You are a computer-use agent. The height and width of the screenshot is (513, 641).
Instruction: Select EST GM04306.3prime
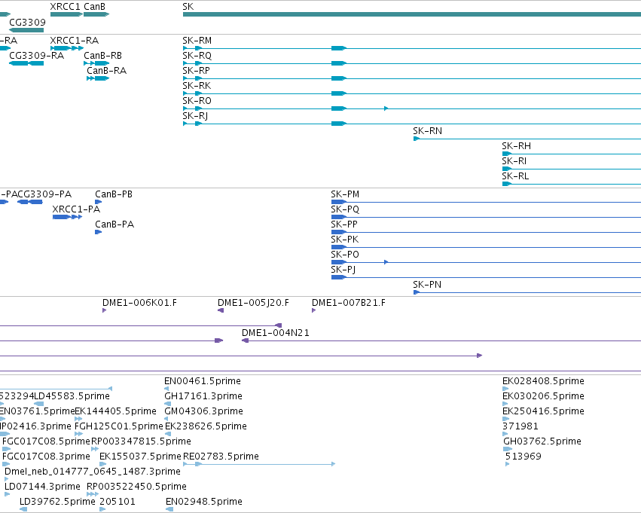click(166, 419)
